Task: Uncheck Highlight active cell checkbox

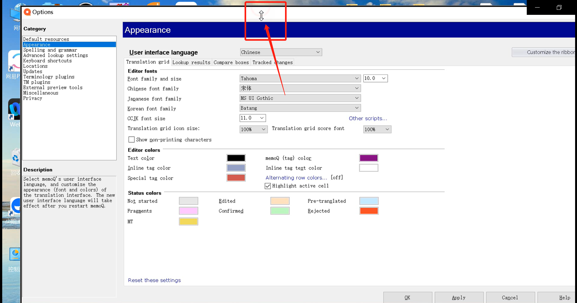Action: click(268, 186)
